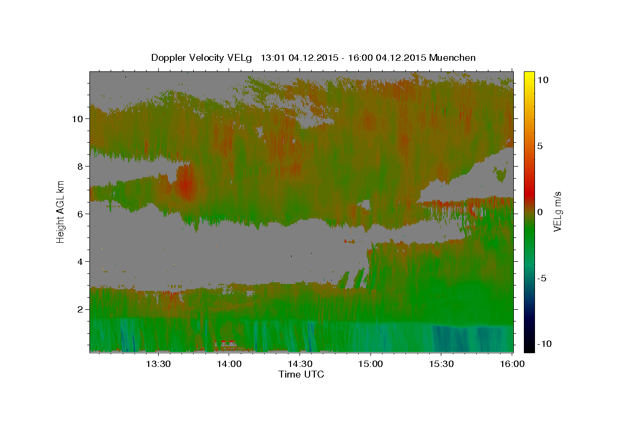Select the 'Muenchen' location label in title
The width and height of the screenshot is (635, 423).
coord(452,58)
